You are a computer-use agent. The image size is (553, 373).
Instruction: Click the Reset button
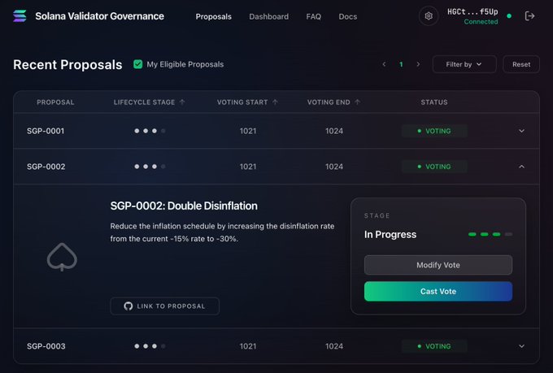click(521, 64)
